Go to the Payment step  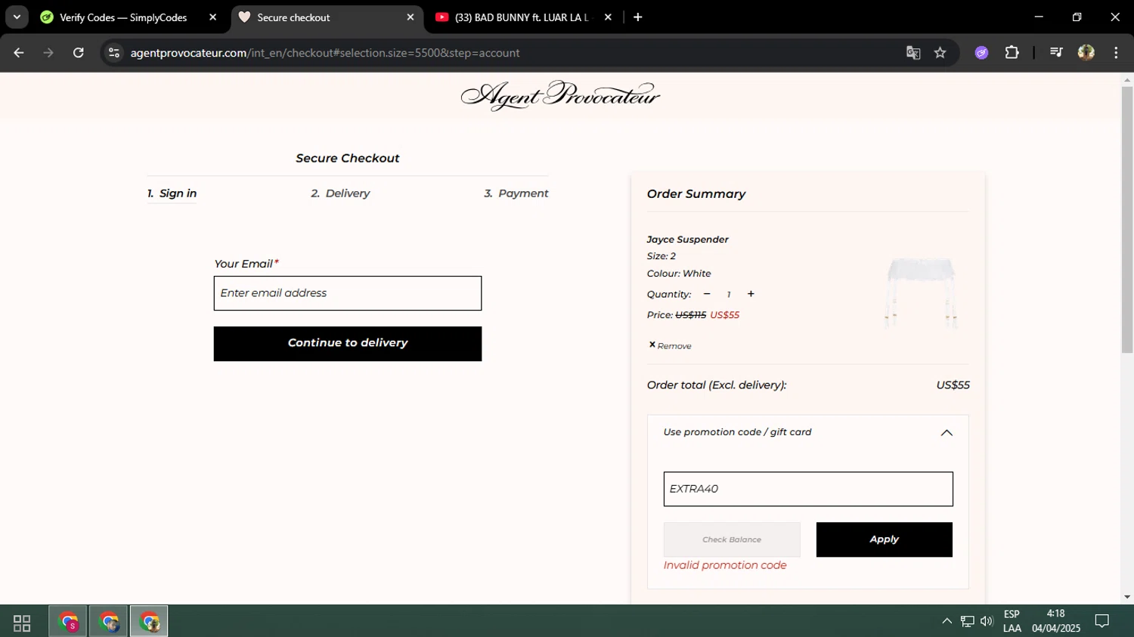516,193
